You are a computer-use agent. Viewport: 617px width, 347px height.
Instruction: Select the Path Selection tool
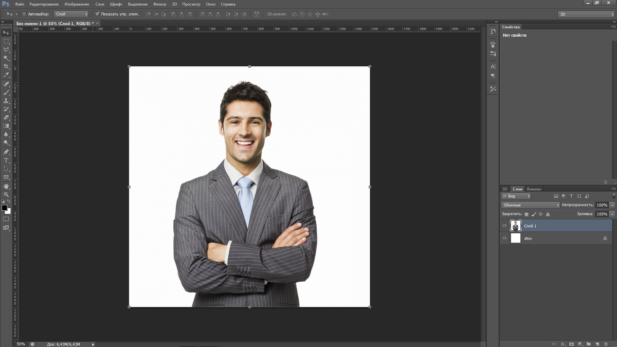click(x=6, y=169)
